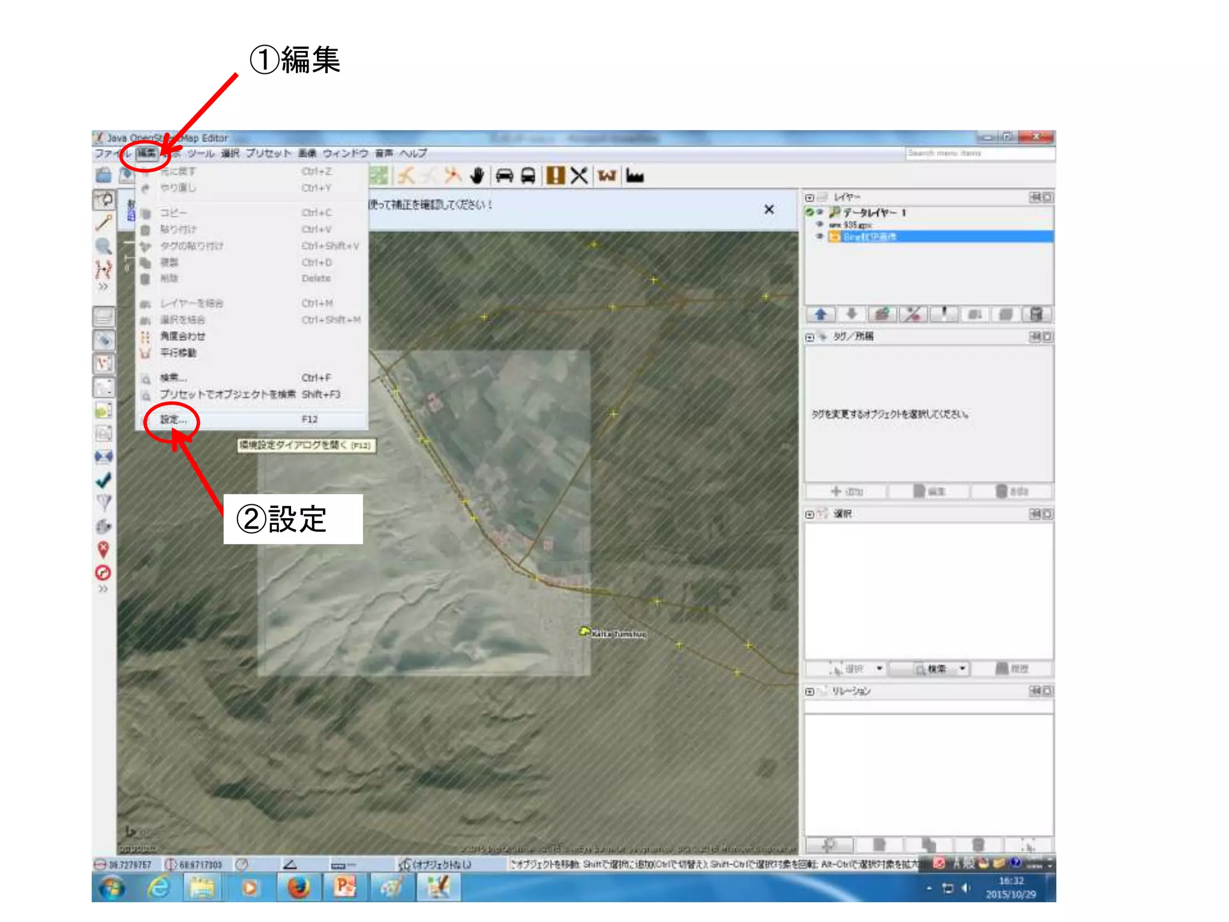
Task: Select the car preset icon in toolbar
Action: coord(505,176)
